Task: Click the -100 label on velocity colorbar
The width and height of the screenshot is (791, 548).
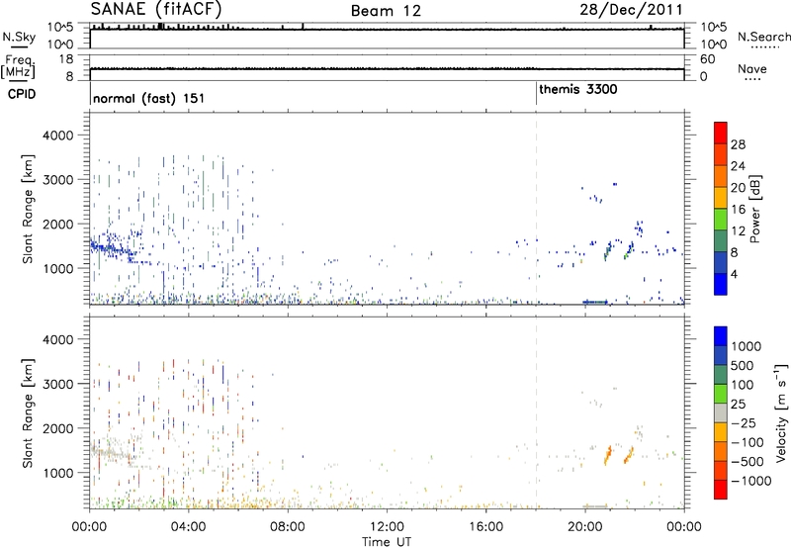Action: pyautogui.click(x=747, y=442)
